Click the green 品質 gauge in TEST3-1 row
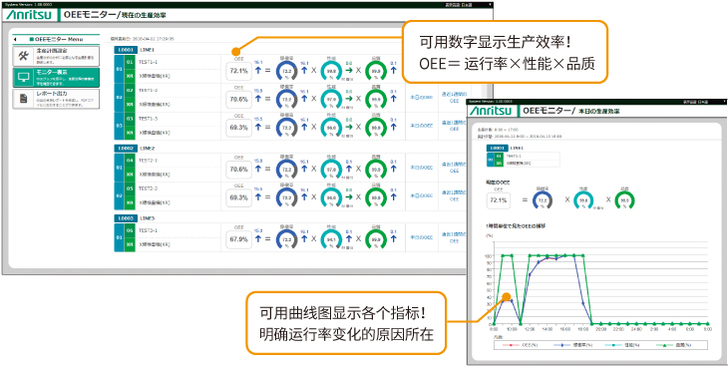 click(x=376, y=238)
